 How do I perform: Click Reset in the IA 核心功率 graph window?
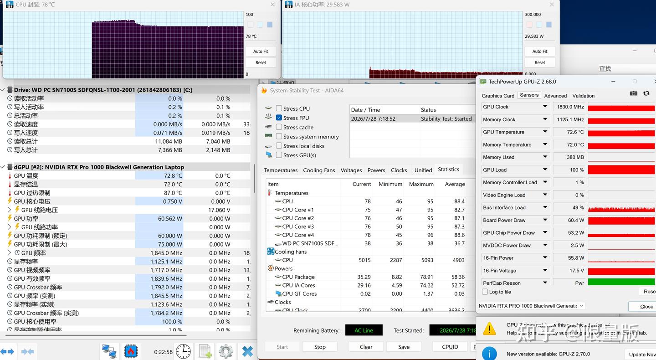540,62
